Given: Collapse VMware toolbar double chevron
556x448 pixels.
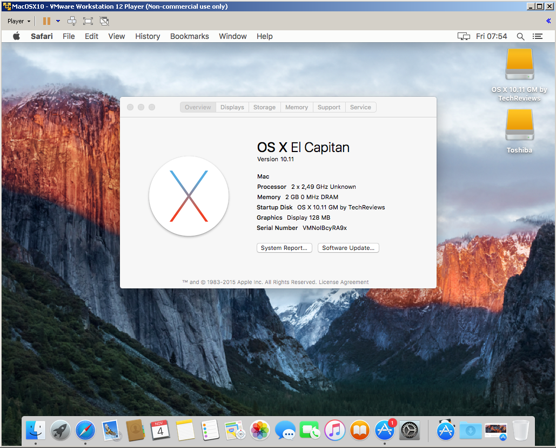Looking at the screenshot, I should coord(548,21).
